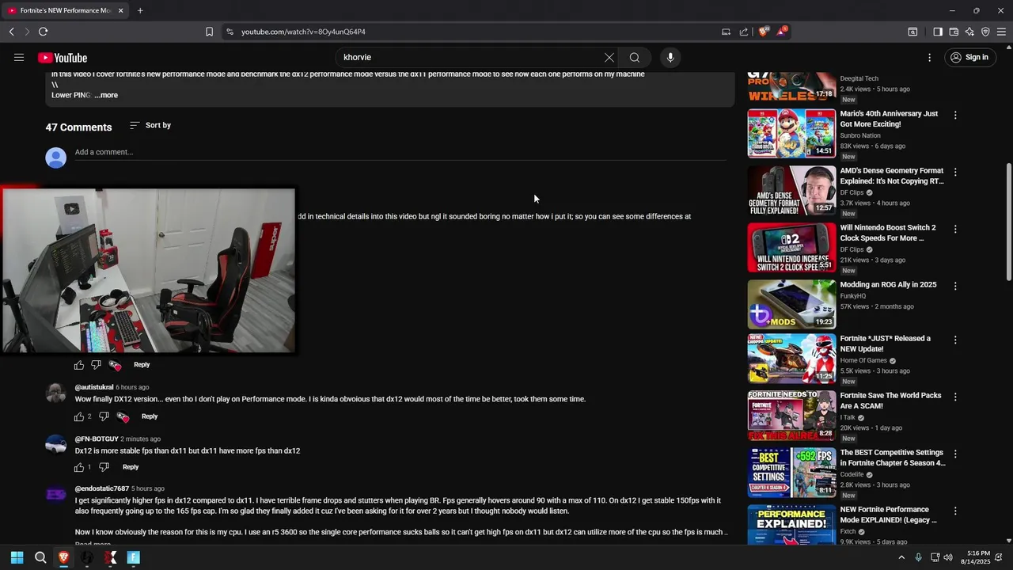The image size is (1013, 570).
Task: Open Modding an ROG Ally in 2025 thumbnail
Action: [791, 304]
